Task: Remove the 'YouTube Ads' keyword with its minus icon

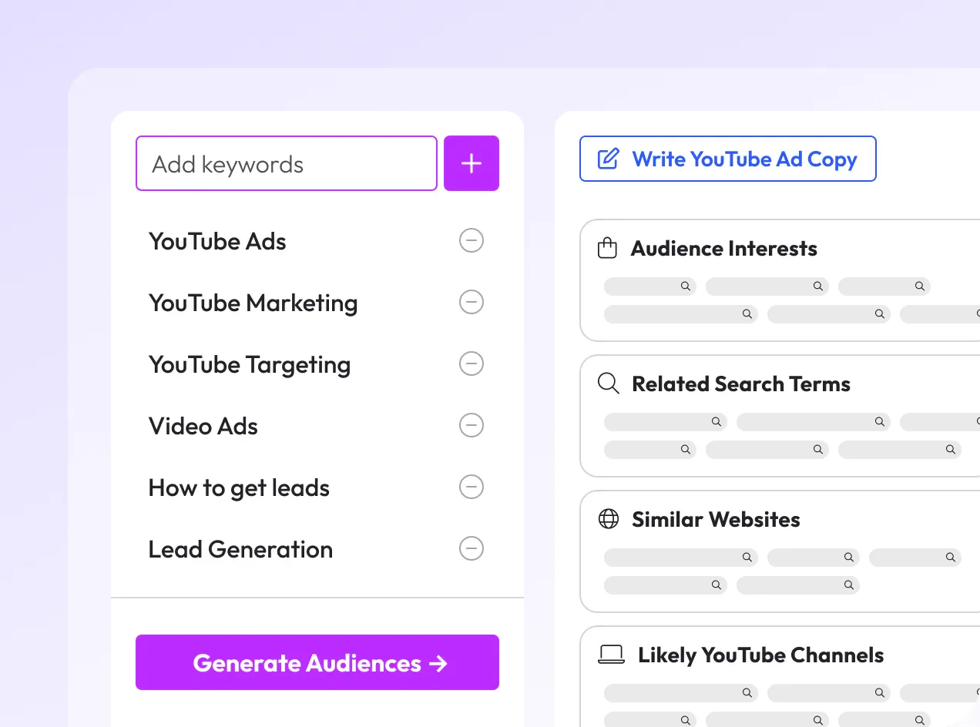Action: coord(471,240)
